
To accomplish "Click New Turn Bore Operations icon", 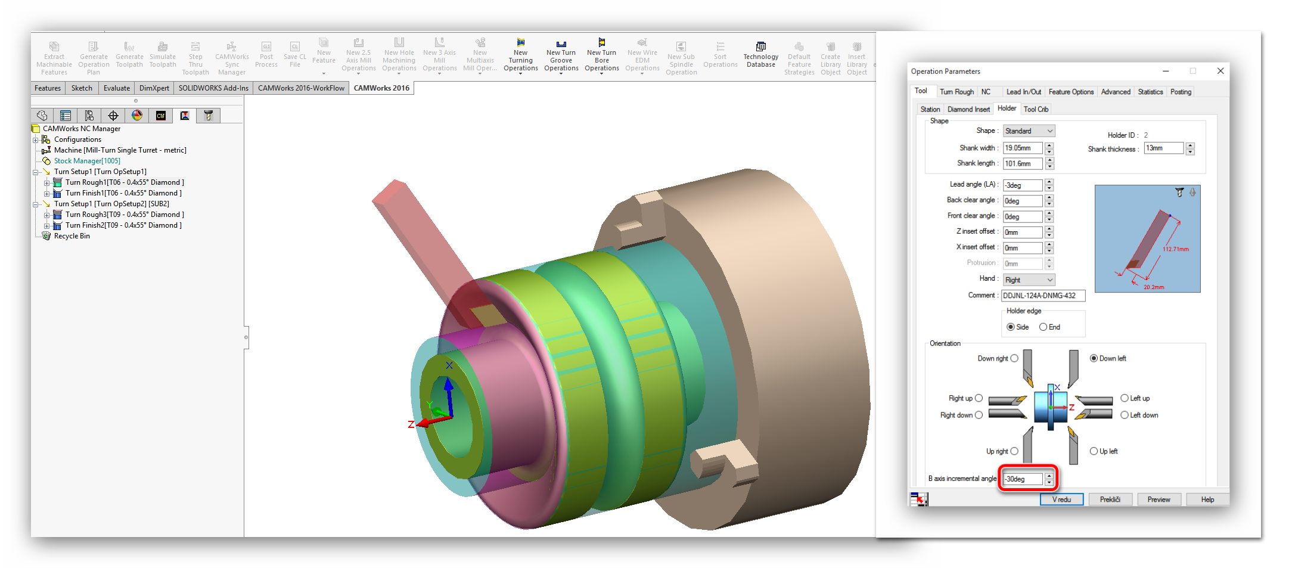I will [x=601, y=43].
